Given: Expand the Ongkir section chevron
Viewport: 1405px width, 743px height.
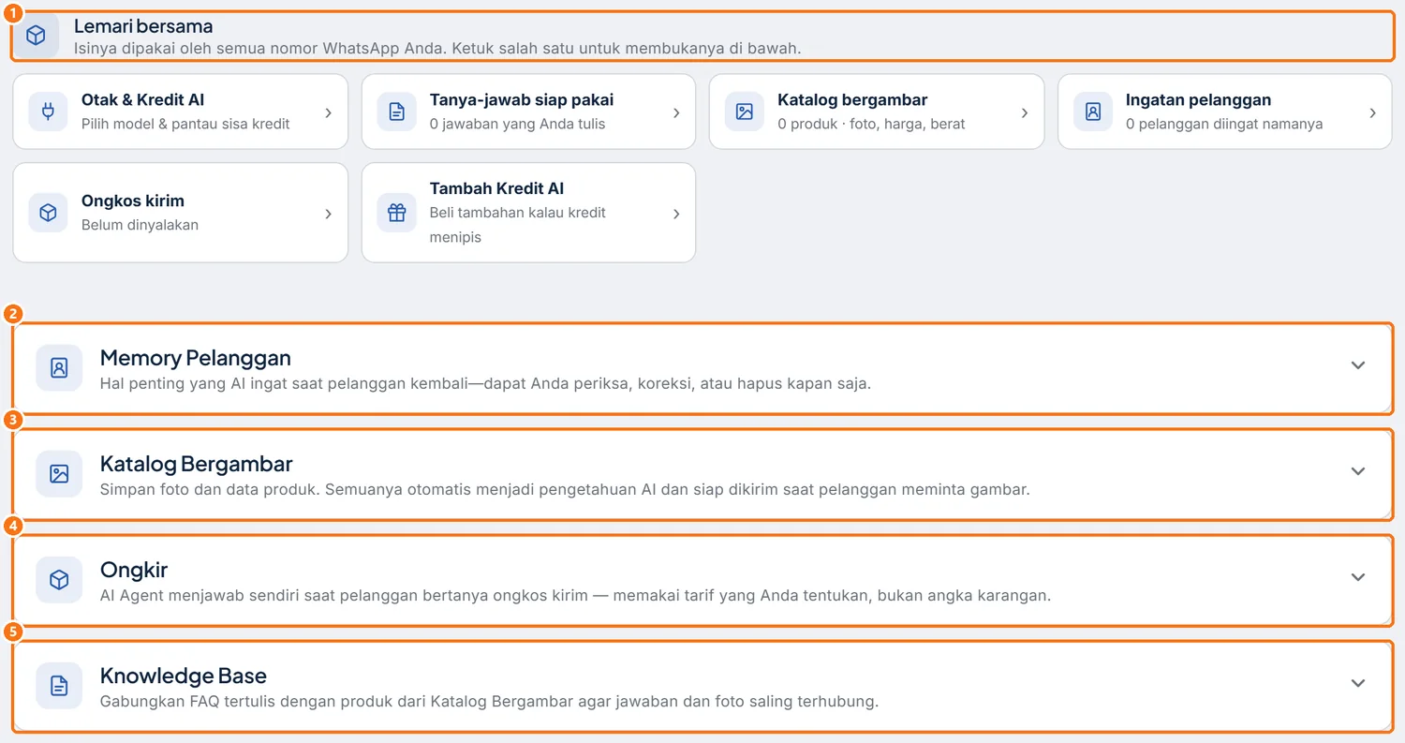Looking at the screenshot, I should click(1358, 577).
